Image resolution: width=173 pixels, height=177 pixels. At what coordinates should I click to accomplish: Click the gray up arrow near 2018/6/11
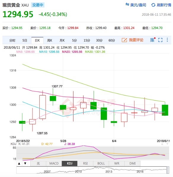[x=162, y=144]
